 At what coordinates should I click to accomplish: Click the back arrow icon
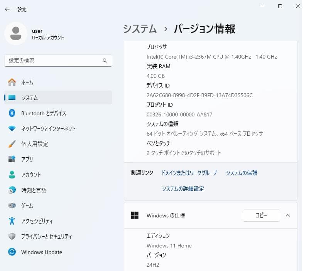(x=7, y=9)
